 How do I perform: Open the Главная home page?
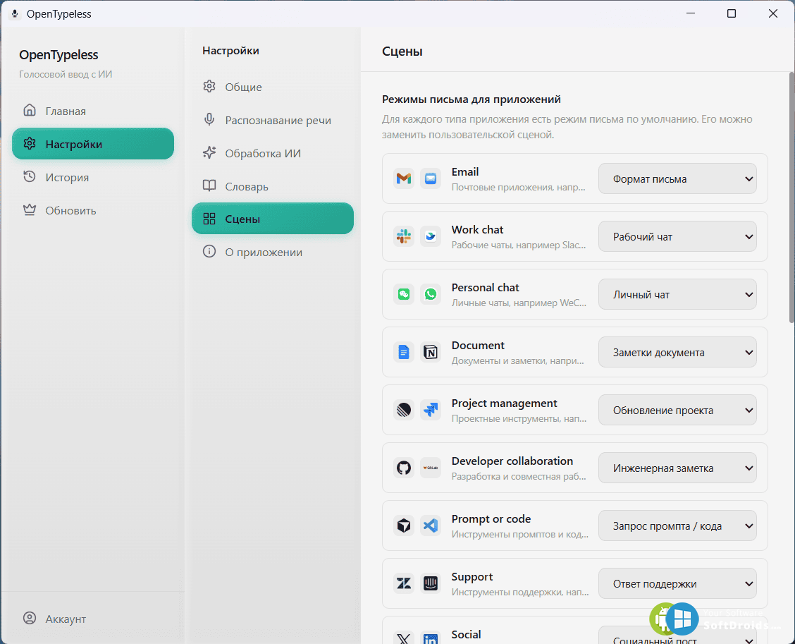[93, 111]
